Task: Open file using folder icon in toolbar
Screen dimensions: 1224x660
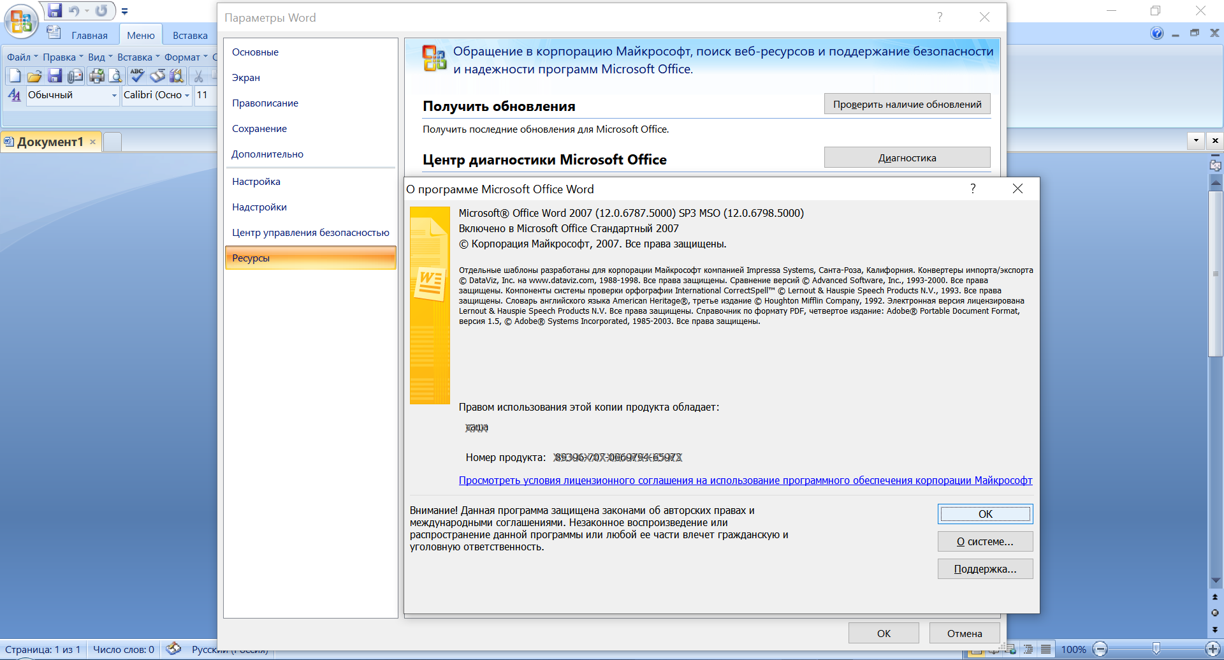Action: pyautogui.click(x=34, y=77)
